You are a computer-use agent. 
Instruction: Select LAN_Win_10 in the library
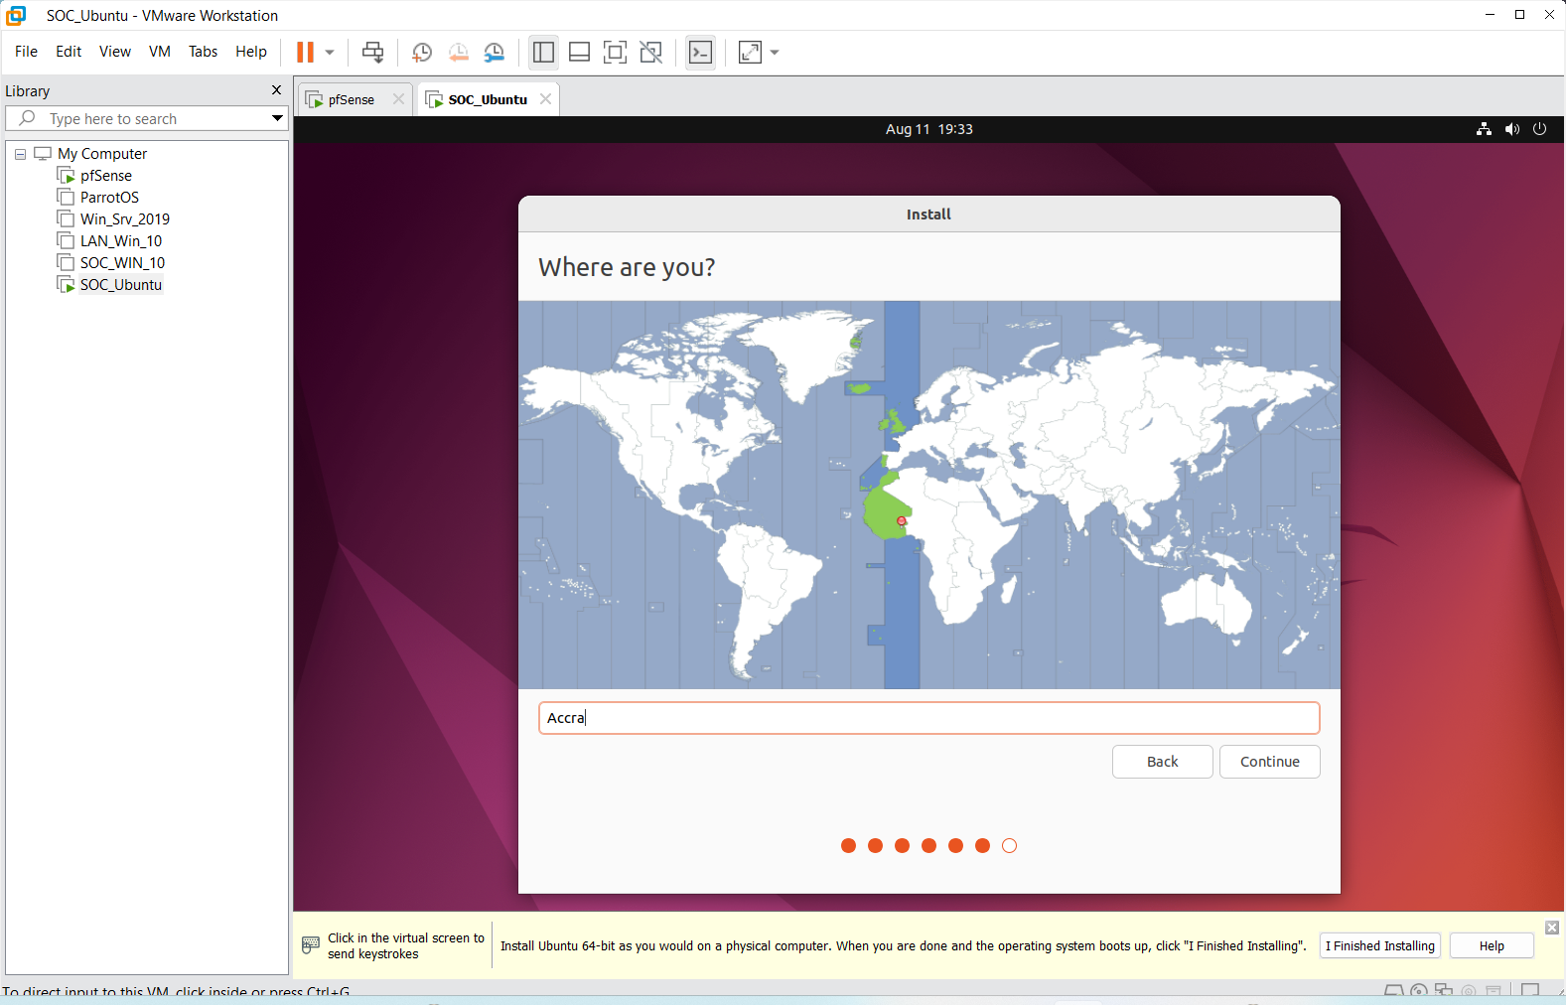click(x=120, y=241)
